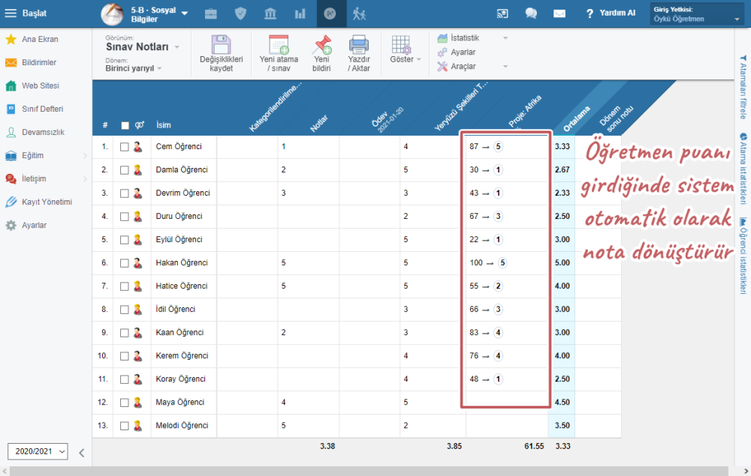The width and height of the screenshot is (751, 476).
Task: Check the box for Cem Öğrenci
Action: pos(125,147)
